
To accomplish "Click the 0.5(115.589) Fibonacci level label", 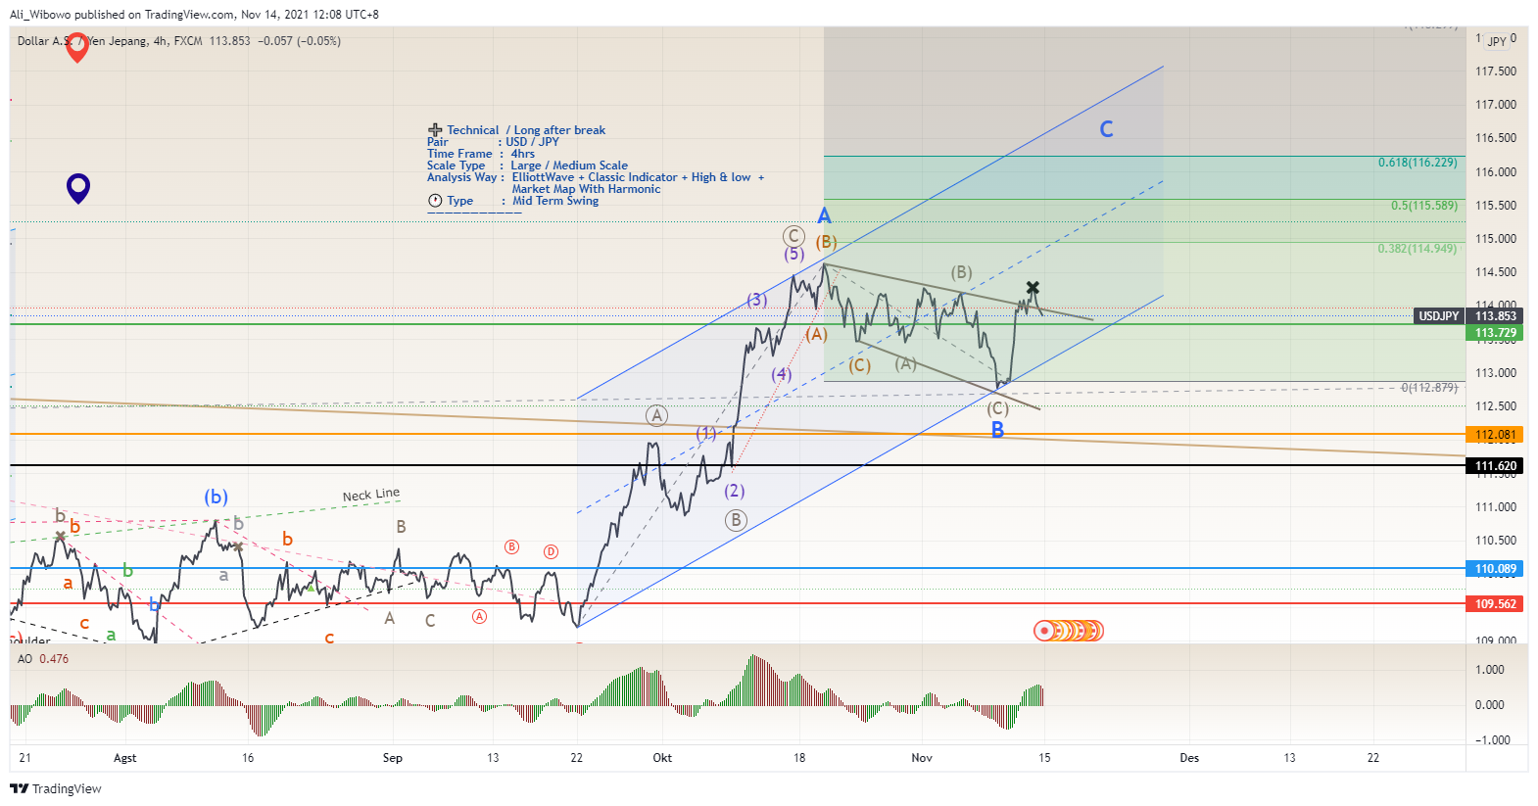I will [1424, 206].
